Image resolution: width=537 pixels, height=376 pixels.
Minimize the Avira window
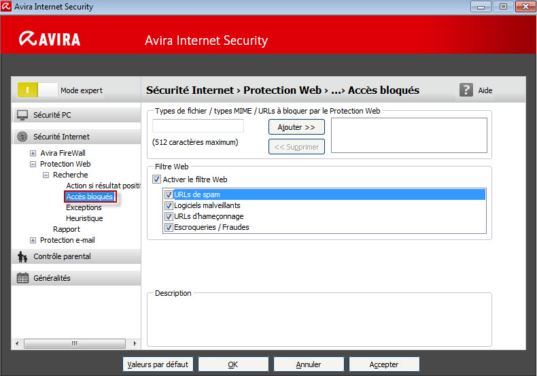click(481, 7)
